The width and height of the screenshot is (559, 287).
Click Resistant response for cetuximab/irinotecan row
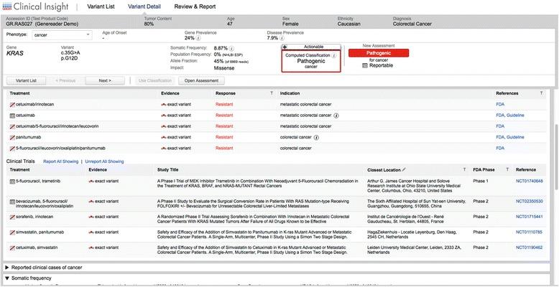224,104
